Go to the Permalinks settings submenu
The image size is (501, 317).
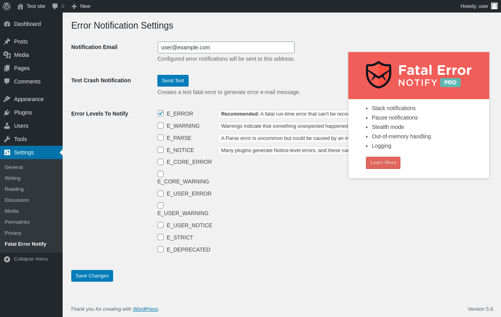17,222
